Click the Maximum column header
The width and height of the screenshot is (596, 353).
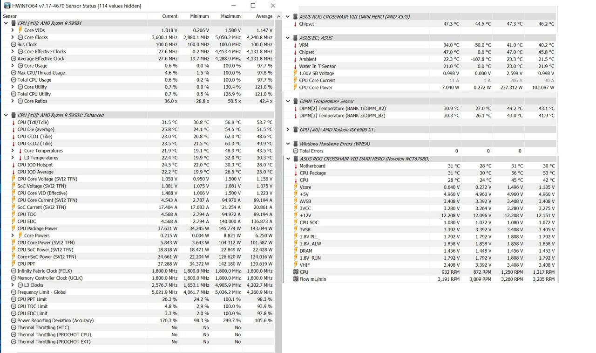(231, 16)
